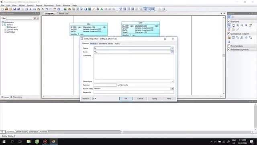Select the Properties tool in Toolbox

tap(251, 25)
